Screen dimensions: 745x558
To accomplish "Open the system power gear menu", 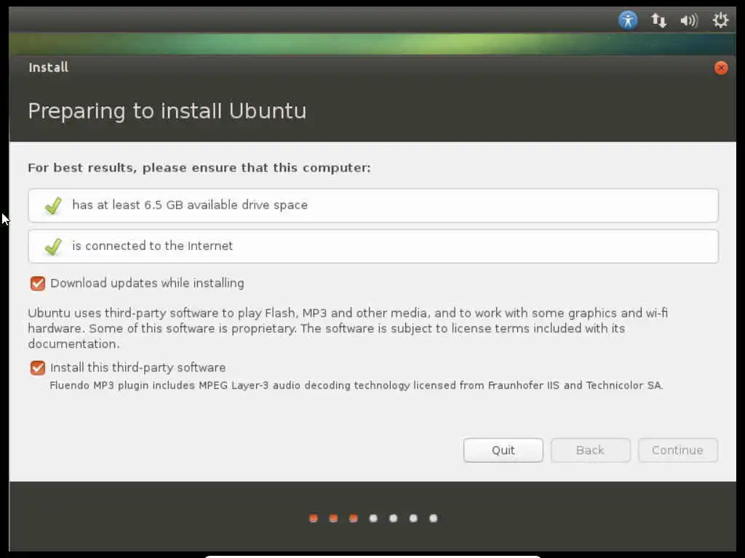I will pyautogui.click(x=720, y=20).
